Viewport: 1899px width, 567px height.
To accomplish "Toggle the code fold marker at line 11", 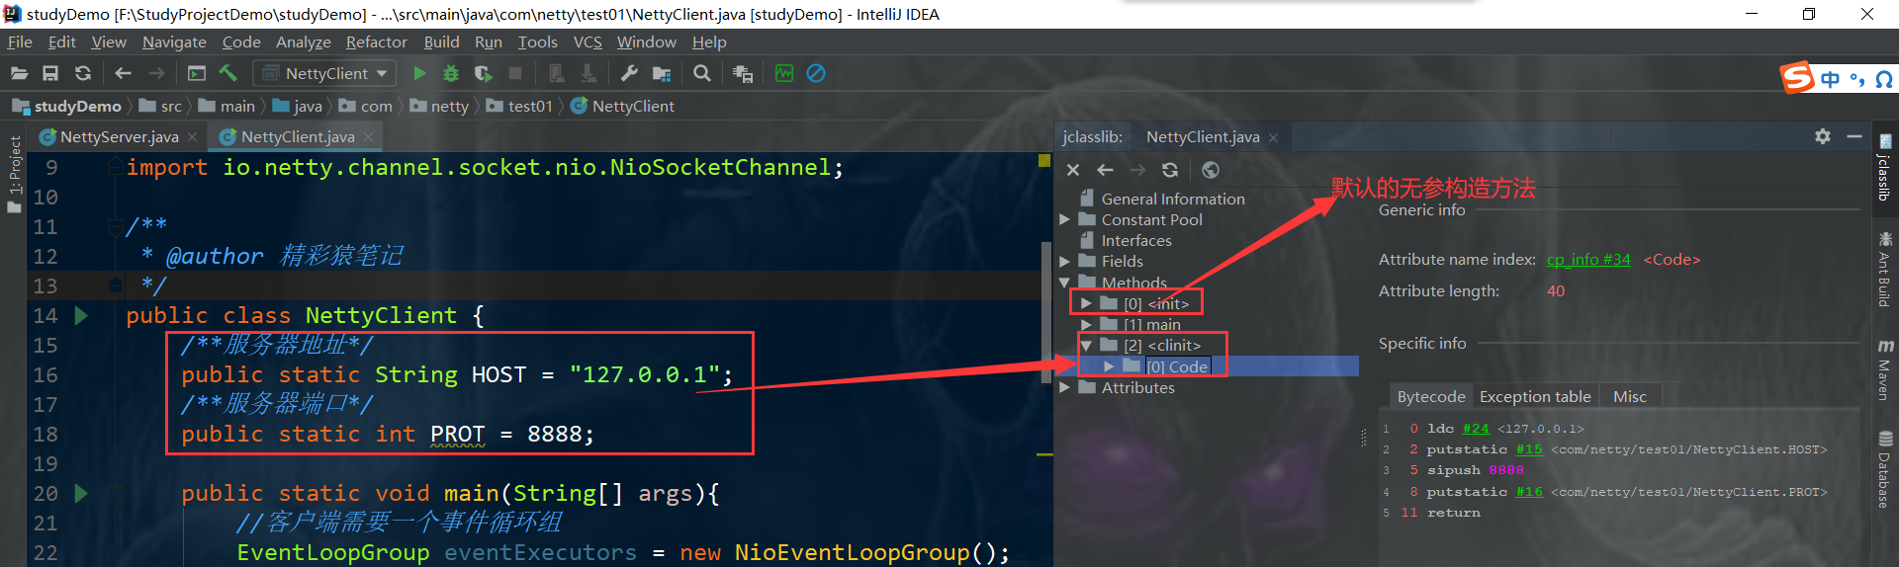I will coord(115,226).
